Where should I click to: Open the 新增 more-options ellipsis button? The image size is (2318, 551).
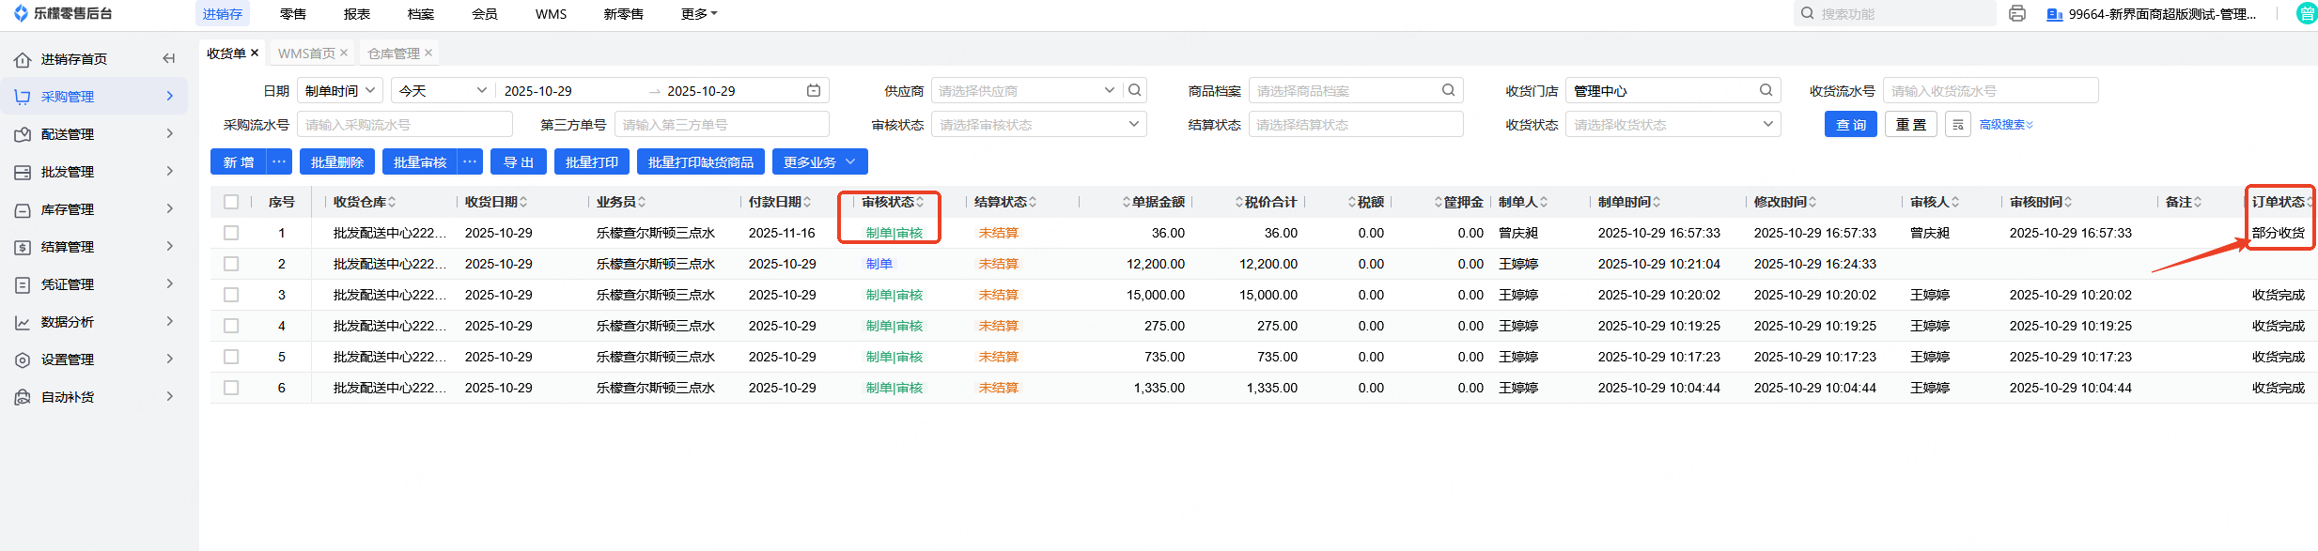tap(279, 162)
